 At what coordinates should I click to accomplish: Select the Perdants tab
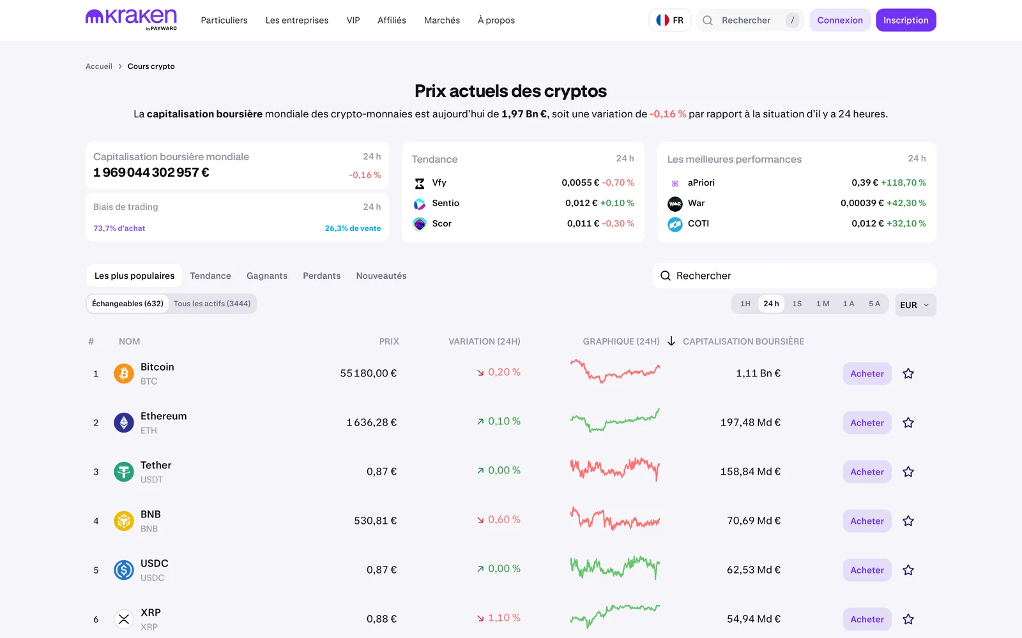321,276
